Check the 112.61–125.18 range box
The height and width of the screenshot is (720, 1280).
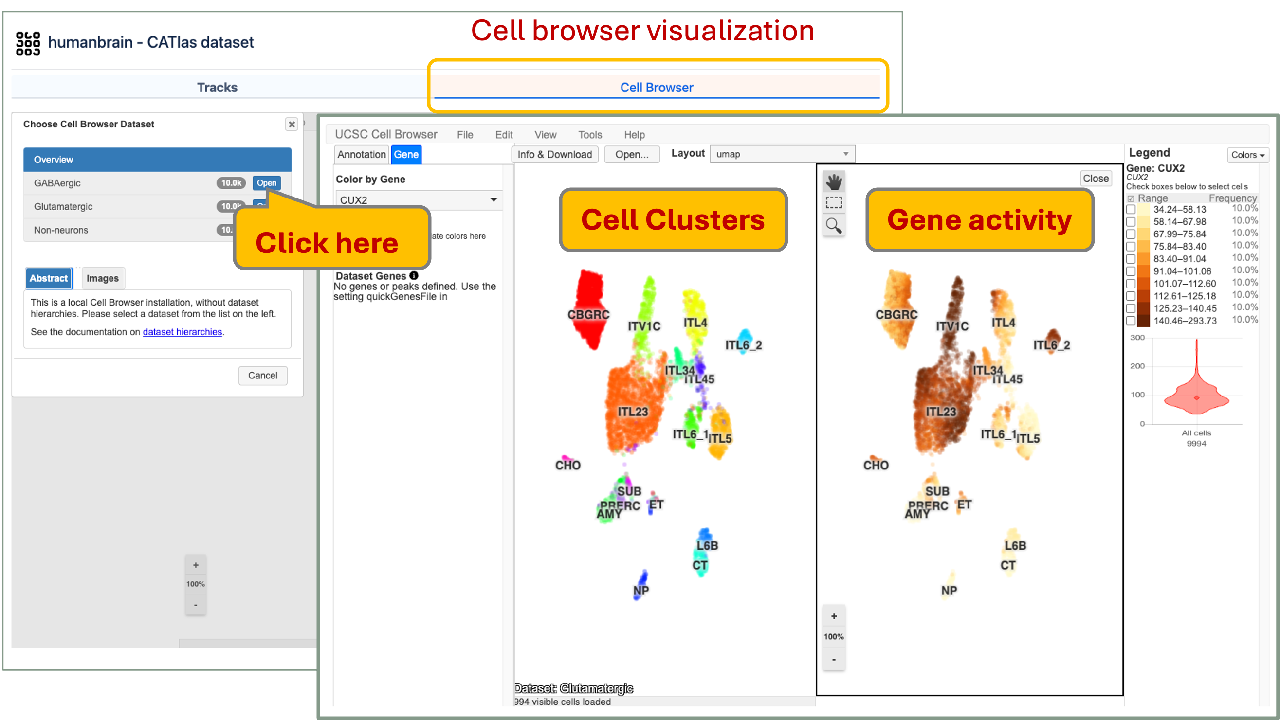(x=1131, y=296)
